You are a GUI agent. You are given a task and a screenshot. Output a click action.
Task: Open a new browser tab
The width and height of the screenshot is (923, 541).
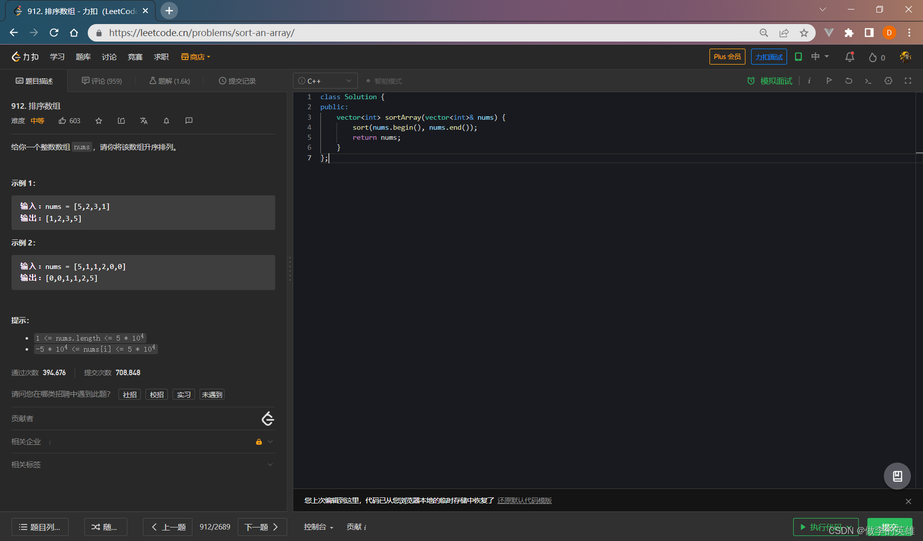tap(169, 11)
